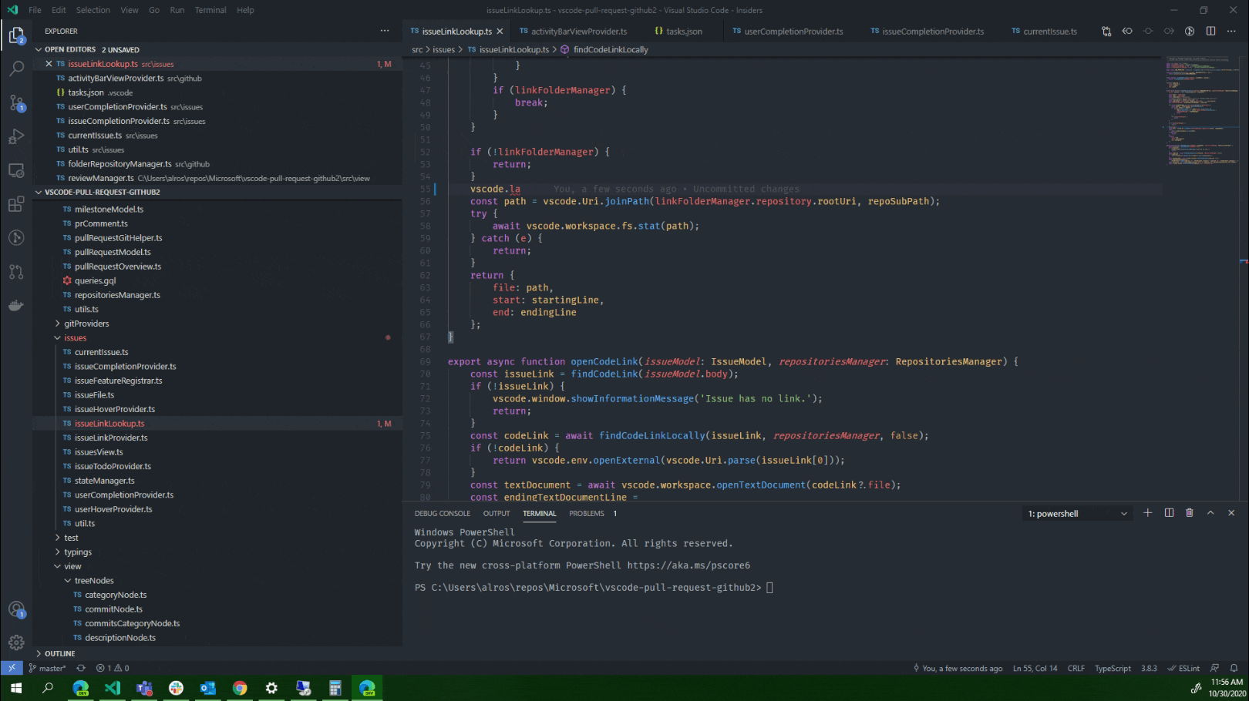Screen dimensions: 1249x701
Task: Open the File menu
Action: 35,10
